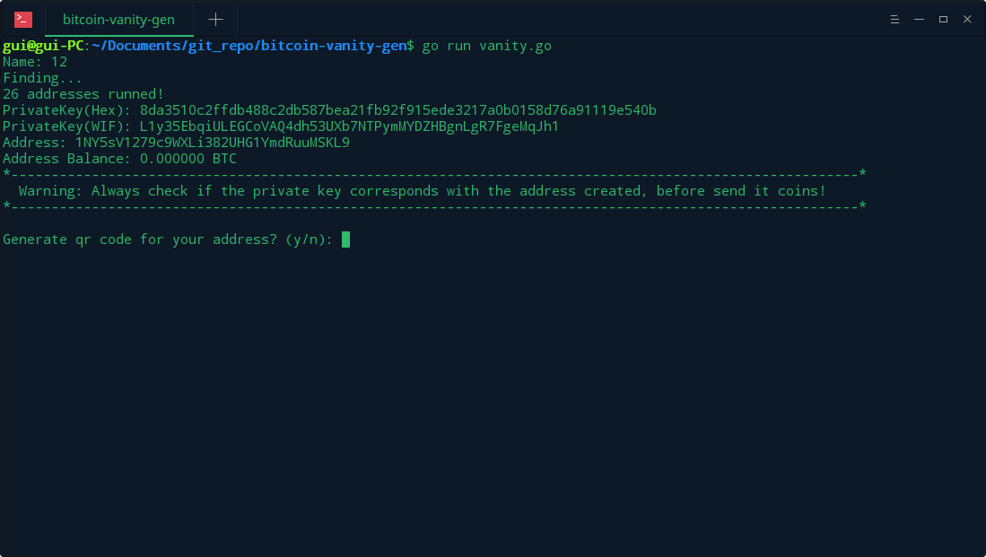
Task: Click the 'Name: 12' output line
Action: pos(35,62)
